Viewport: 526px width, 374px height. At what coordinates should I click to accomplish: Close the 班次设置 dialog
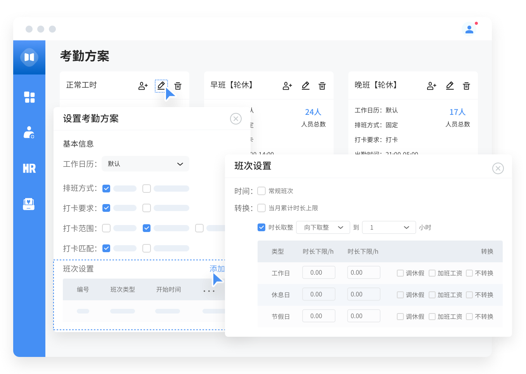pyautogui.click(x=498, y=168)
